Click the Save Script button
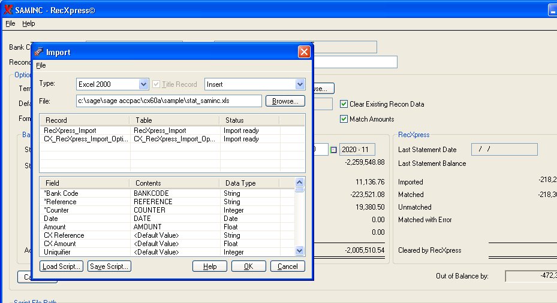This screenshot has height=303, width=557. (109, 266)
